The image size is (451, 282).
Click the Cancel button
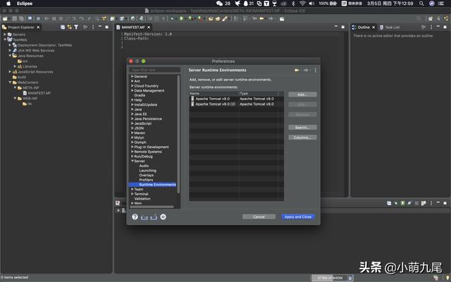tap(259, 216)
